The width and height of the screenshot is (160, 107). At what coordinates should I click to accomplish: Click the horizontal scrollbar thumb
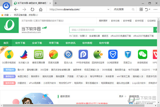pyautogui.click(x=74, y=106)
